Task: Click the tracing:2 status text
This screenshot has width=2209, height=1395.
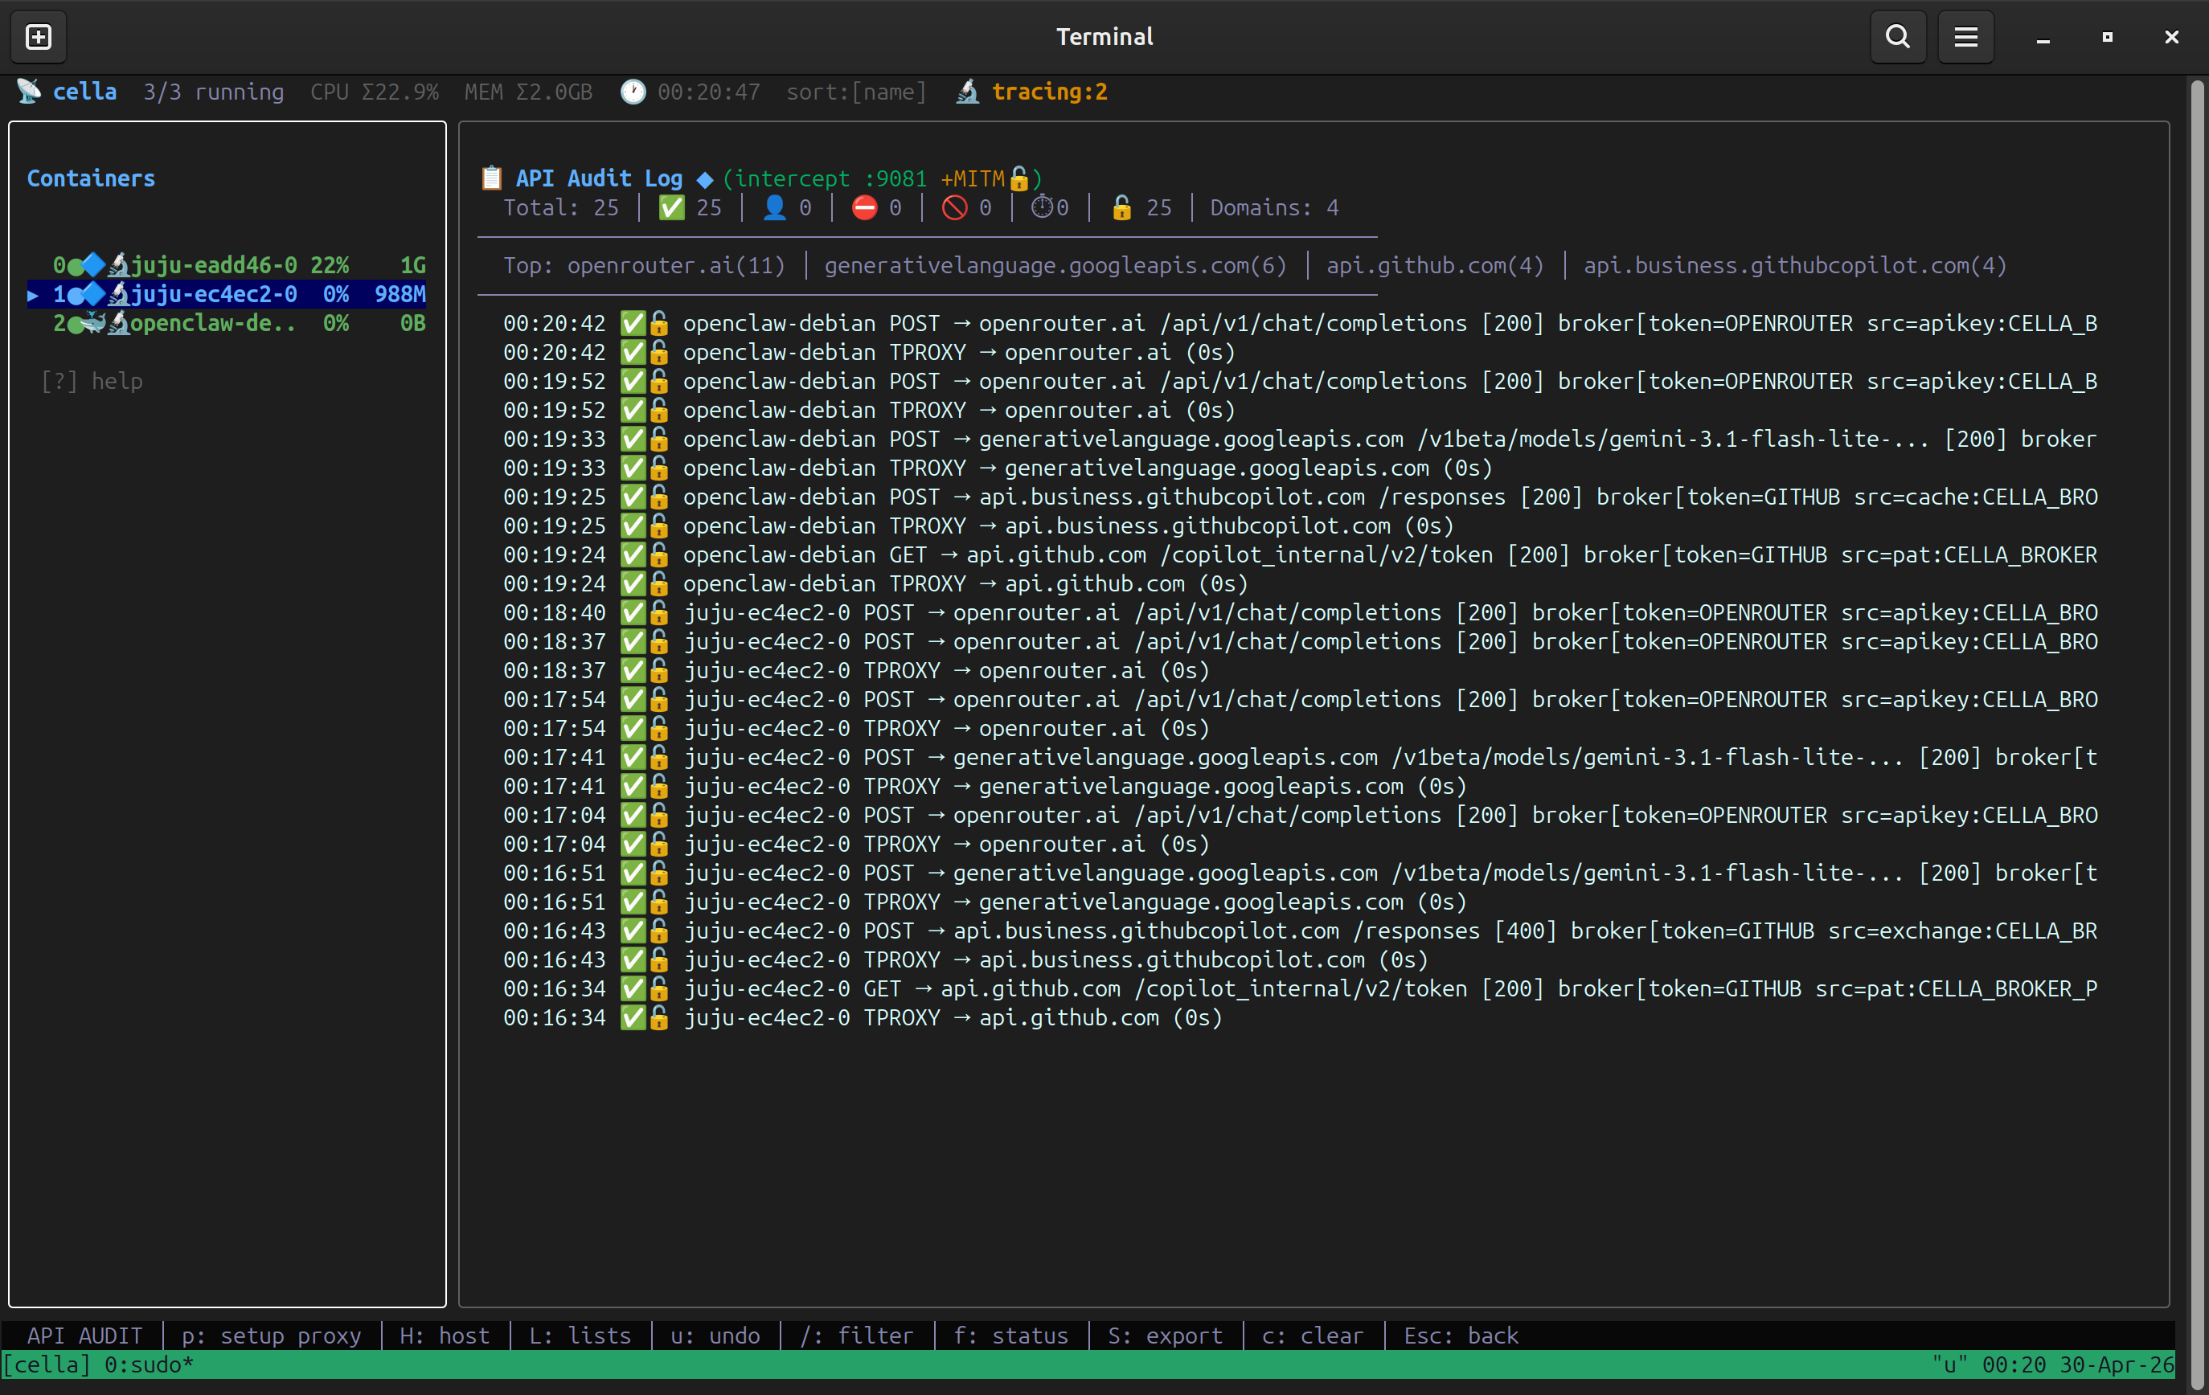Action: 1050,92
